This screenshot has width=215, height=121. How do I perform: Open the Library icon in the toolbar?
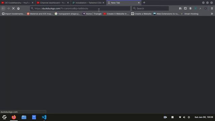point(180,8)
